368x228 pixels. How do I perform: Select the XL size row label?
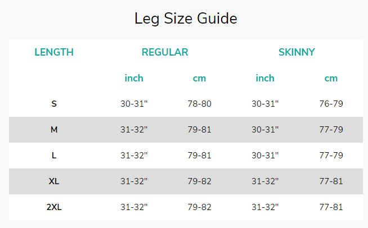click(54, 181)
